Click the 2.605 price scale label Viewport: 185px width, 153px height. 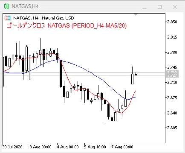[x=172, y=128]
